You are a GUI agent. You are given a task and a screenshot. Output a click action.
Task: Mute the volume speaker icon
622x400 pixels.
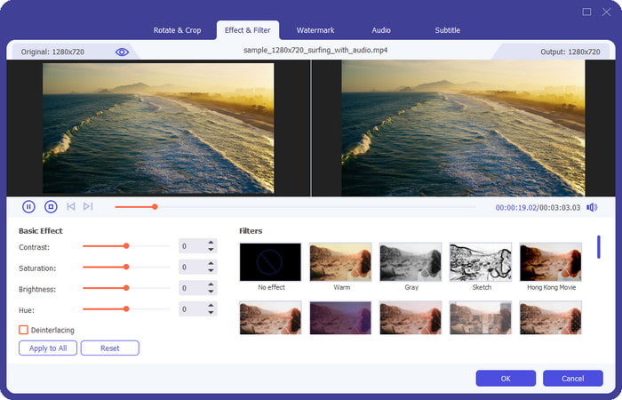[x=592, y=207]
